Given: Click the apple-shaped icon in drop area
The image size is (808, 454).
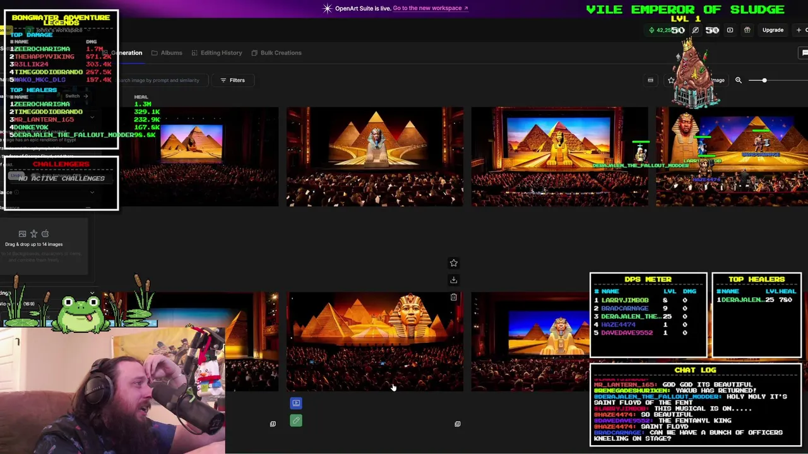Looking at the screenshot, I should 45,234.
